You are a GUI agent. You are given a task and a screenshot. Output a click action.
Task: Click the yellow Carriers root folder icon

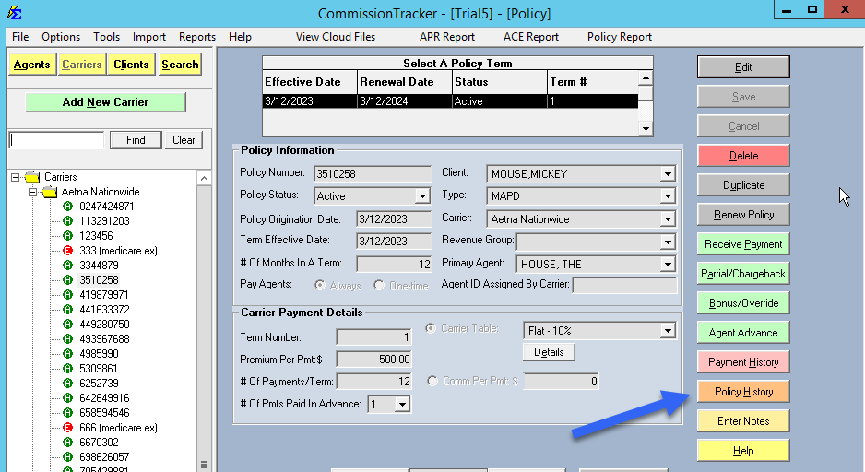33,177
